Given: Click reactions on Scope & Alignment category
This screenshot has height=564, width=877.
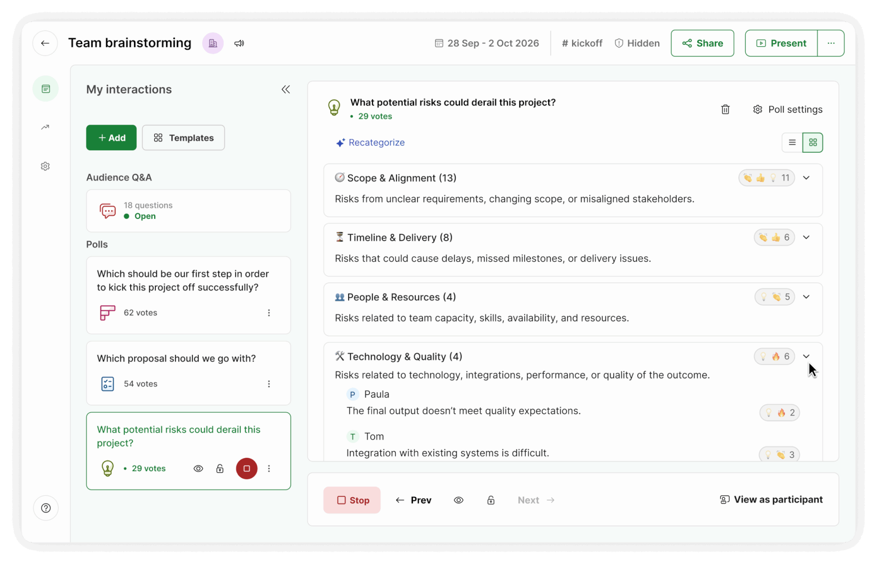Looking at the screenshot, I should [767, 178].
